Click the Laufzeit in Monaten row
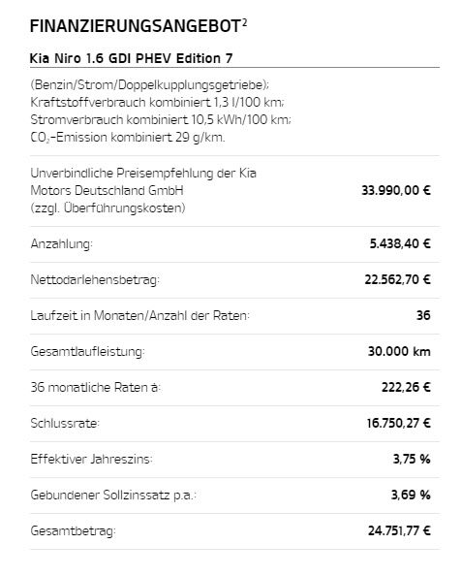Viewport: 462px width, 576px height. point(234,315)
